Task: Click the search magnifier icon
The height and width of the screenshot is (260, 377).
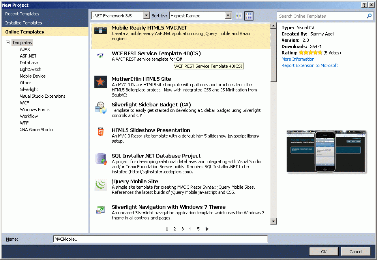Action: (x=369, y=16)
